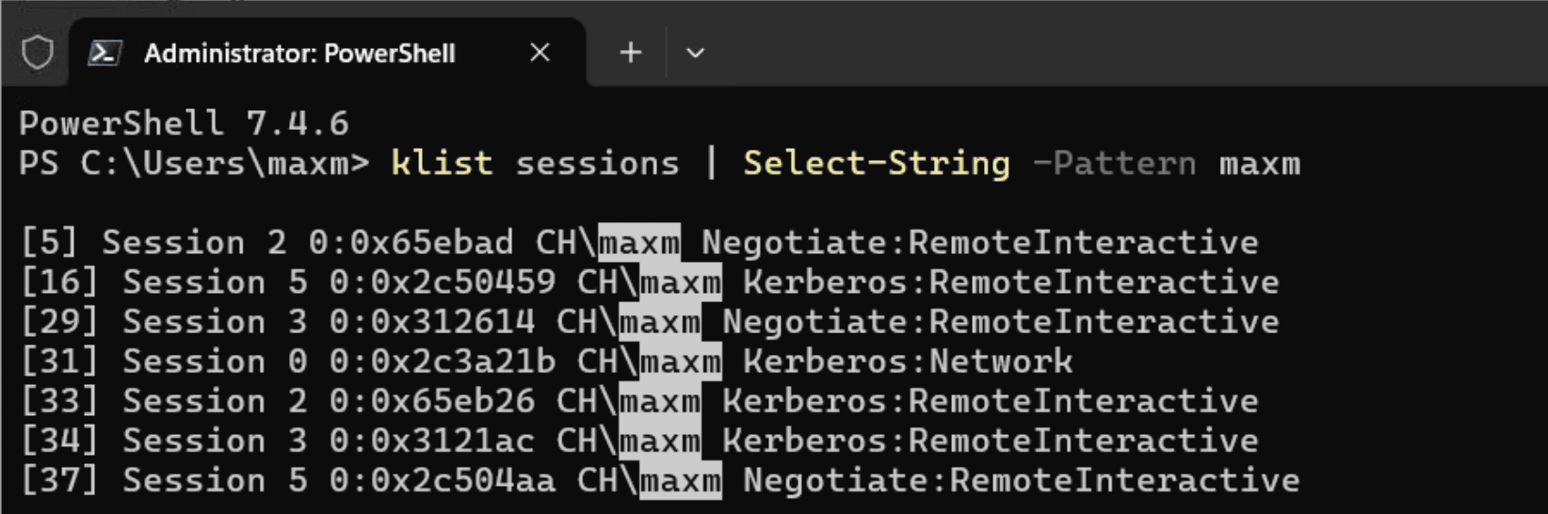Click the PS C:\Users\maxm> prompt
This screenshot has width=1548, height=514.
click(x=194, y=163)
